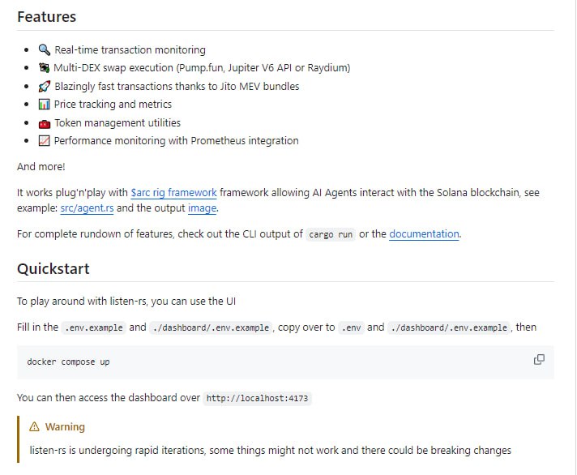Open the $arc rig framework link
577x475 pixels.
tap(173, 193)
